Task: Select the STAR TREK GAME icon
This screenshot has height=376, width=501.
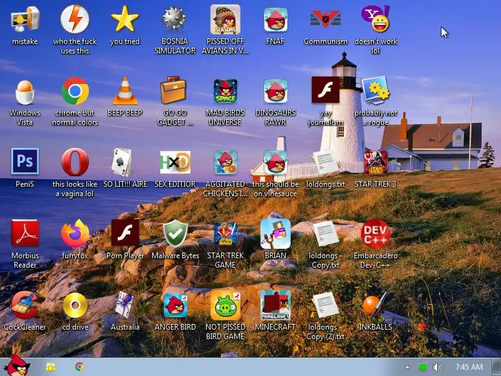Action: 225,234
